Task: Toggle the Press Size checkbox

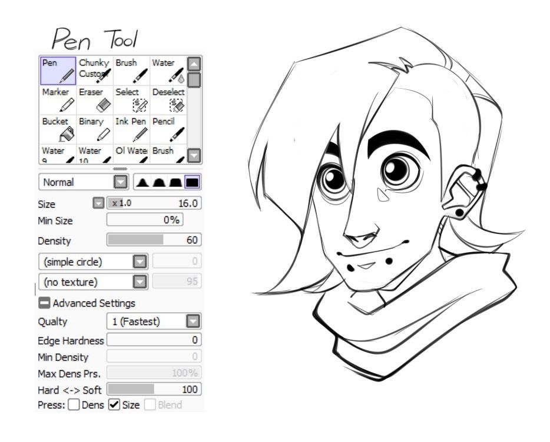Action: [x=114, y=404]
